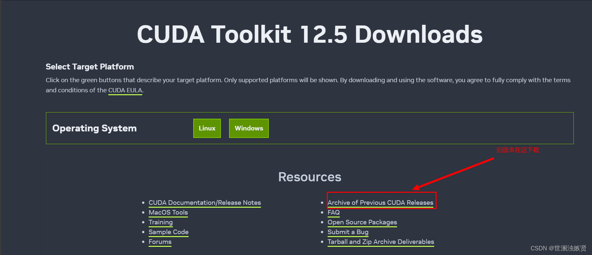Image resolution: width=592 pixels, height=255 pixels.
Task: Open CUDA Documentation/Release Notes link
Action: coord(205,203)
